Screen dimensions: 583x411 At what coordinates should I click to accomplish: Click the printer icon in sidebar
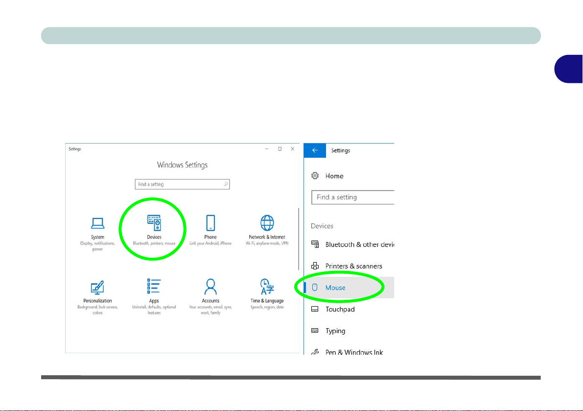pyautogui.click(x=315, y=266)
